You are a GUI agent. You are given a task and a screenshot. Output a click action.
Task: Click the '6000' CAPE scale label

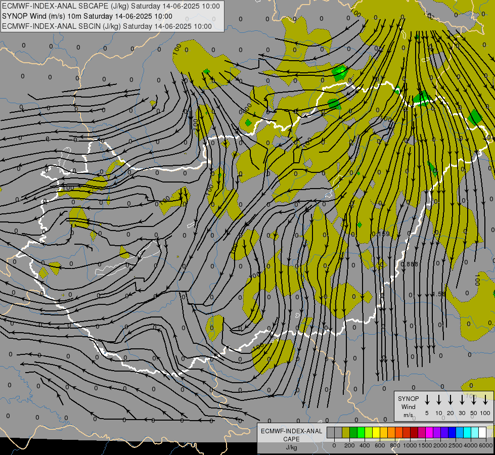coord(486,445)
